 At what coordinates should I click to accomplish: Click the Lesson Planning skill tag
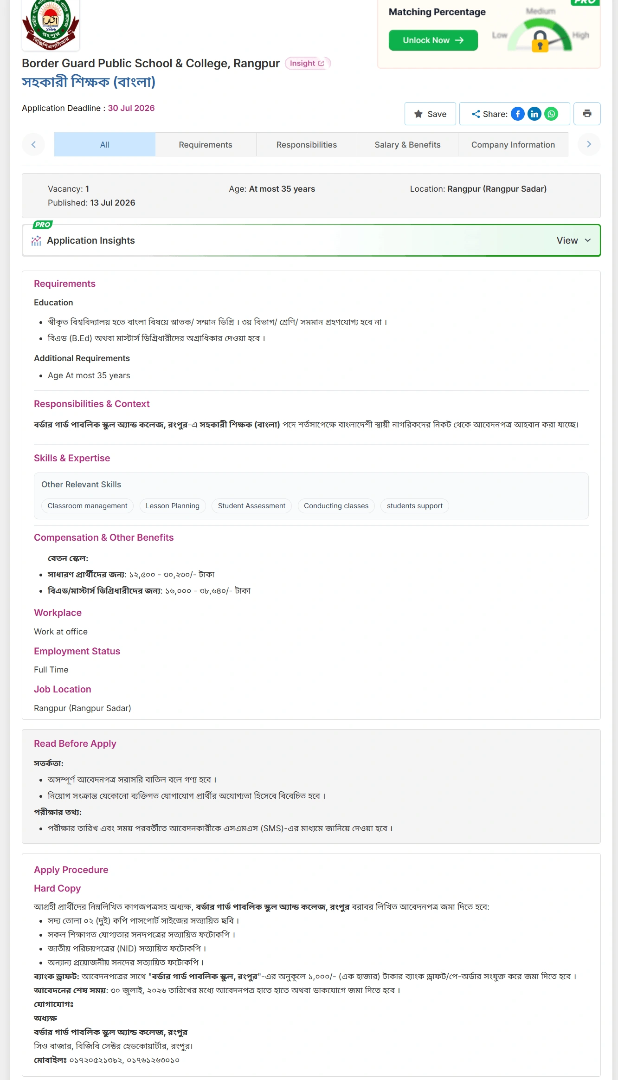[x=173, y=506]
